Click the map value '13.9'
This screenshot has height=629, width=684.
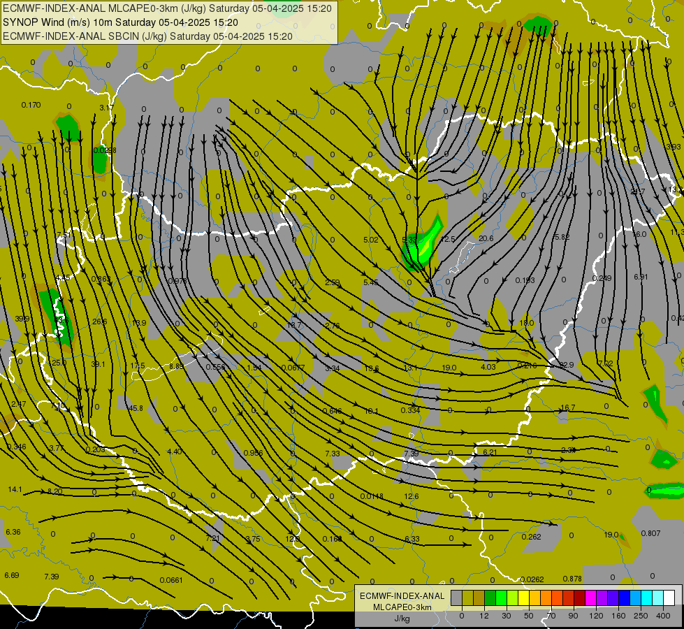coord(139,323)
